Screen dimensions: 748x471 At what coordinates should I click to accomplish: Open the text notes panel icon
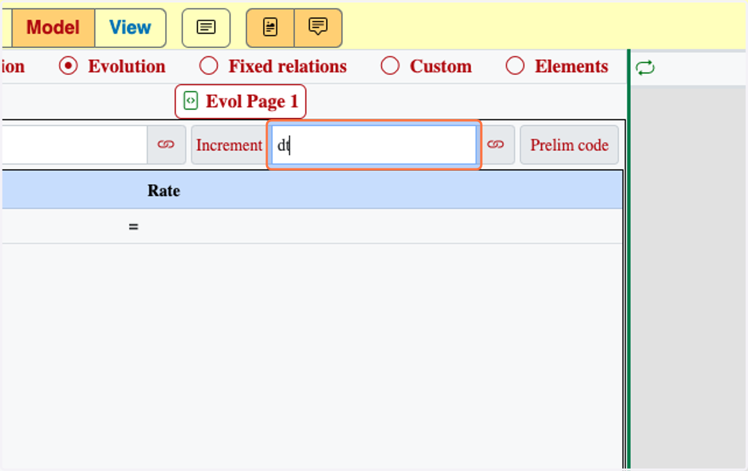click(x=206, y=28)
